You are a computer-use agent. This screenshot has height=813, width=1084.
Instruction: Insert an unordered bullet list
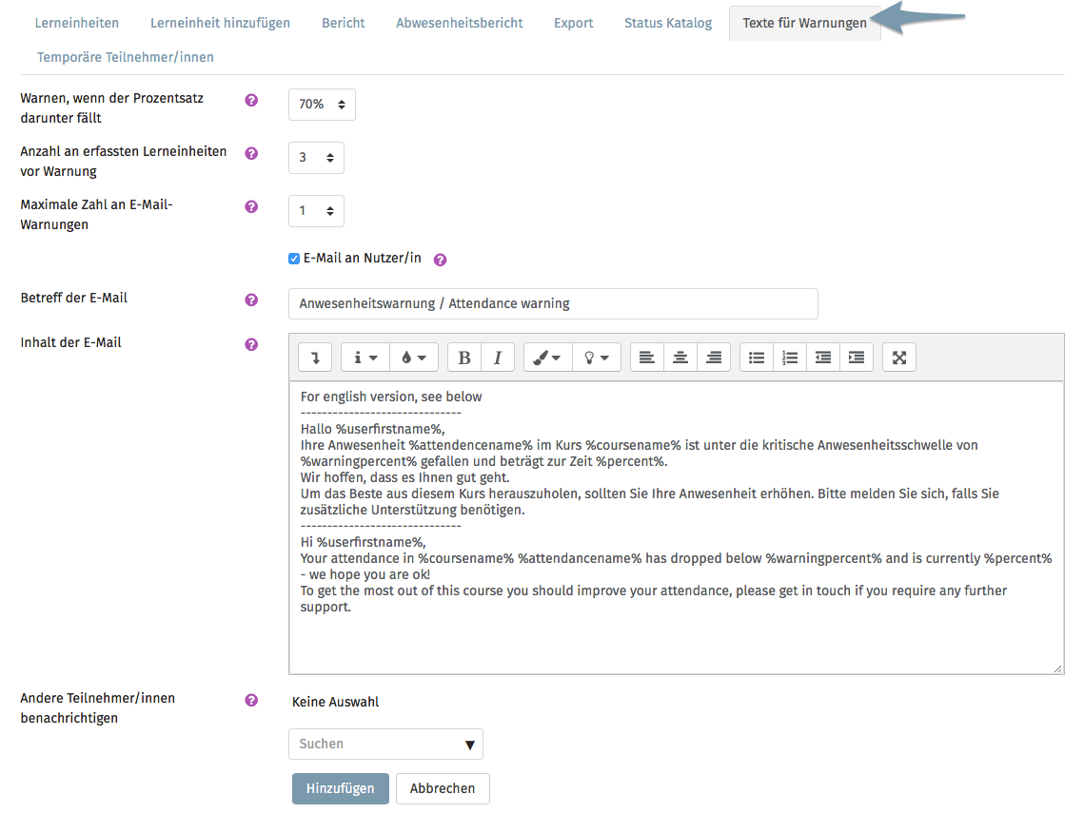coord(757,358)
